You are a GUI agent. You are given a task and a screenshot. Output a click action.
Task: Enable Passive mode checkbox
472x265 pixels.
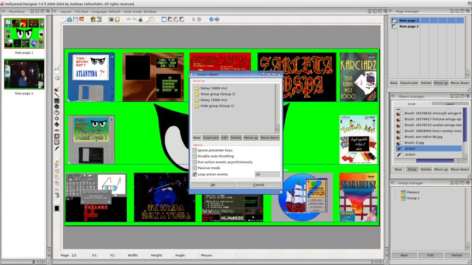coord(195,167)
